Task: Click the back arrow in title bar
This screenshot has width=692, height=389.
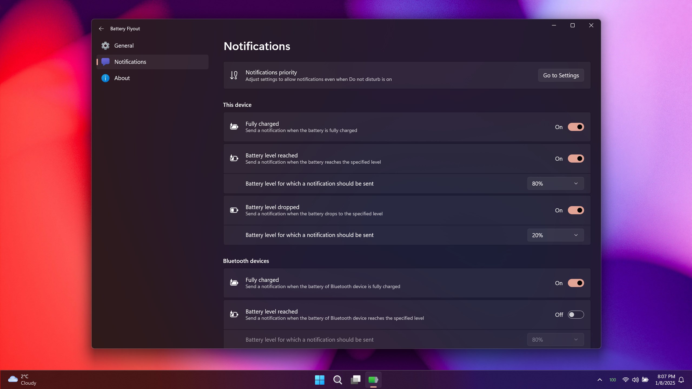Action: point(101,29)
